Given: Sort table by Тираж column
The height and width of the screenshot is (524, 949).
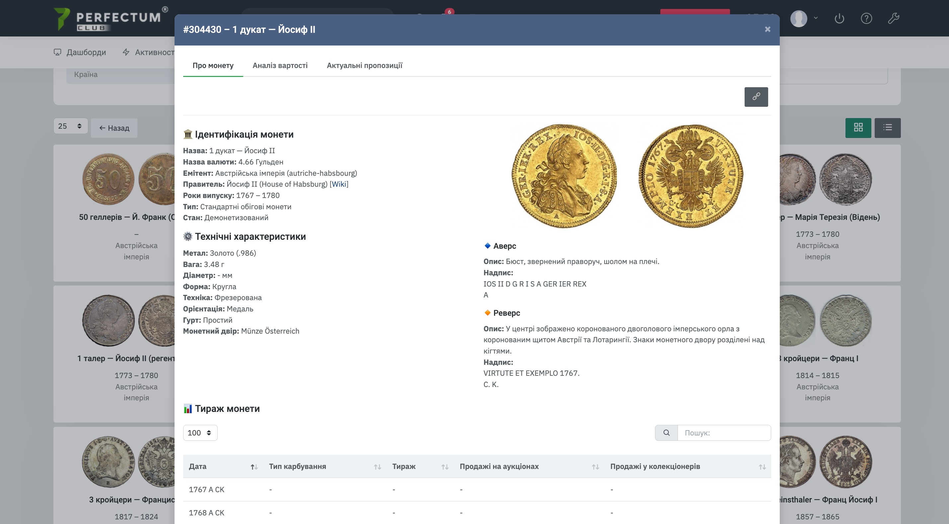Looking at the screenshot, I should pyautogui.click(x=420, y=467).
